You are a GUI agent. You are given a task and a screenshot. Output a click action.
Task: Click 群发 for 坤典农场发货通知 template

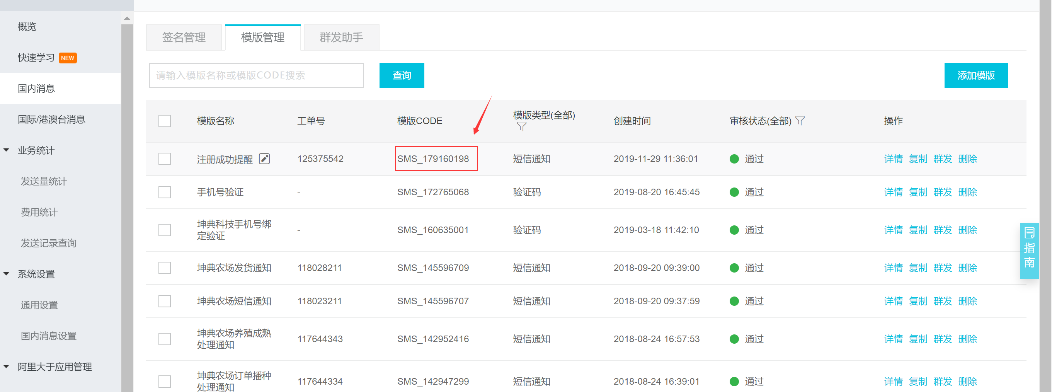click(943, 268)
